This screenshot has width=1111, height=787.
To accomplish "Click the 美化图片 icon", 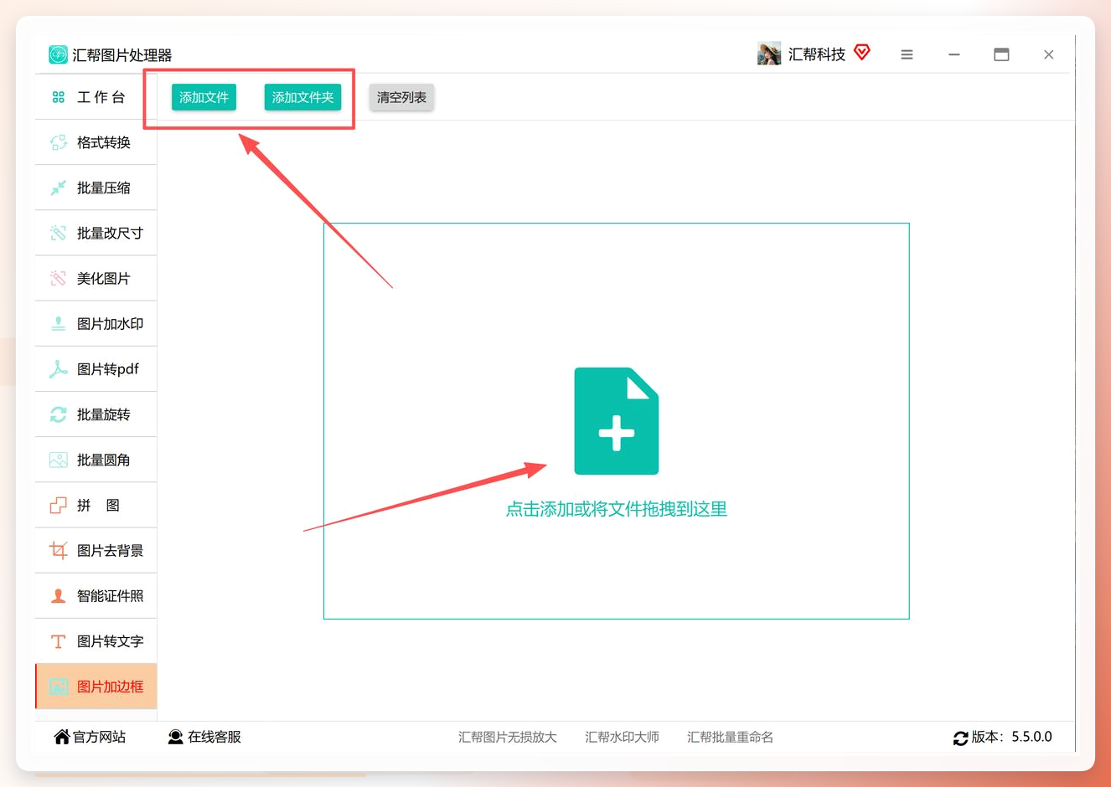I will (x=58, y=278).
